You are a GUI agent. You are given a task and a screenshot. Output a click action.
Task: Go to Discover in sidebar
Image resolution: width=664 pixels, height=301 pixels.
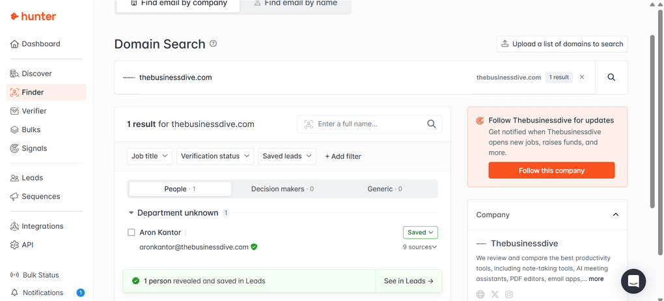(31, 74)
